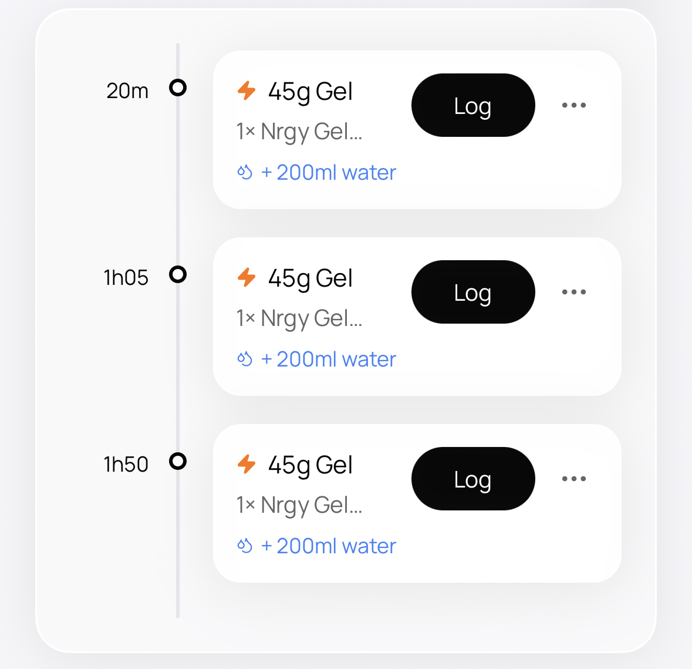Open the +200ml water link on the 20m card
This screenshot has width=692, height=669.
(x=328, y=172)
